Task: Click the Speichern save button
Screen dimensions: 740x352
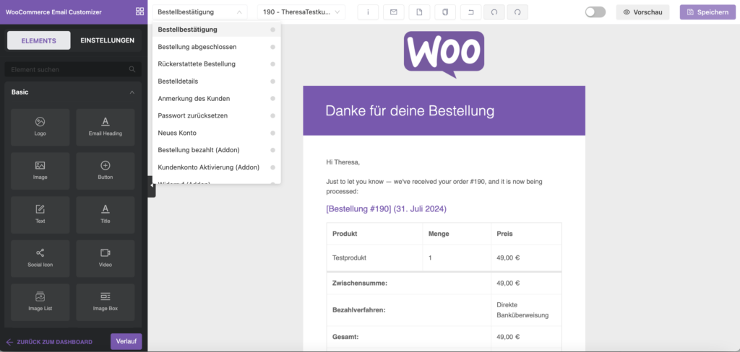Action: point(707,12)
